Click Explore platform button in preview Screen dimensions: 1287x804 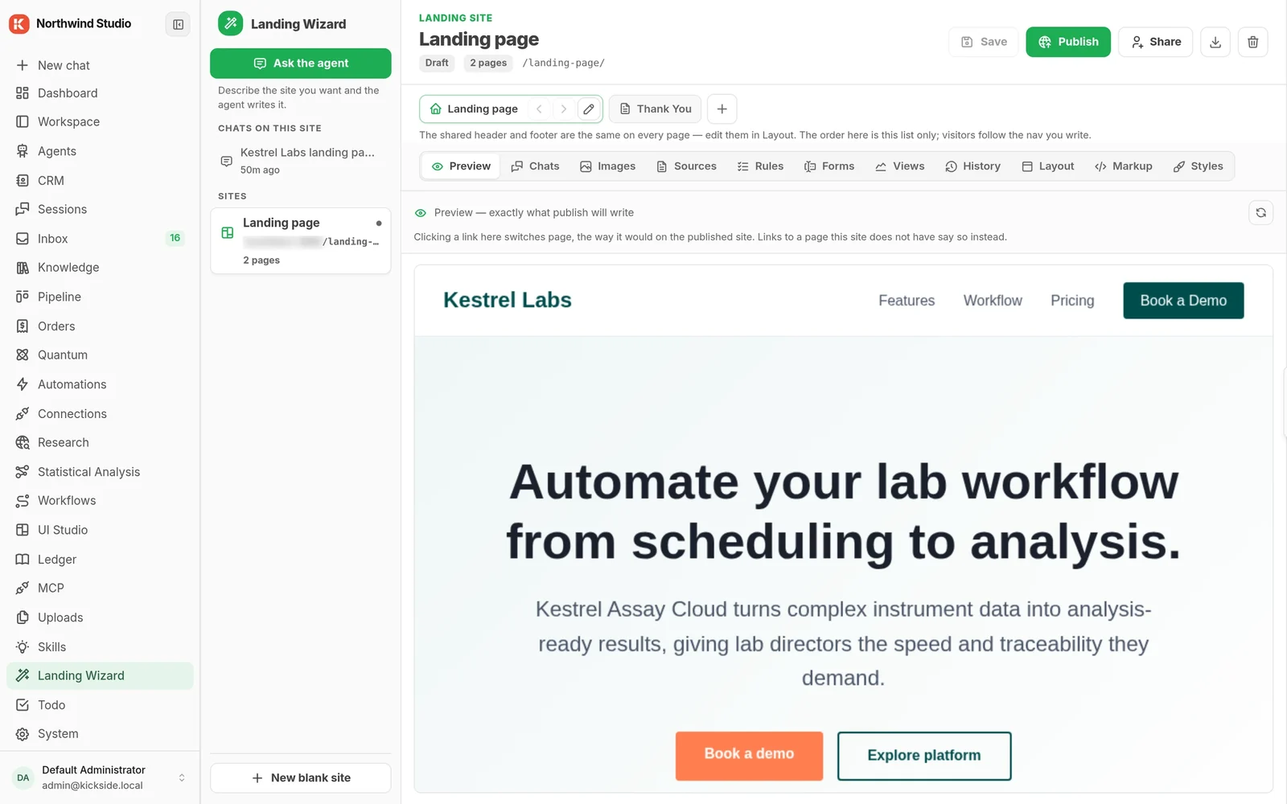click(924, 756)
